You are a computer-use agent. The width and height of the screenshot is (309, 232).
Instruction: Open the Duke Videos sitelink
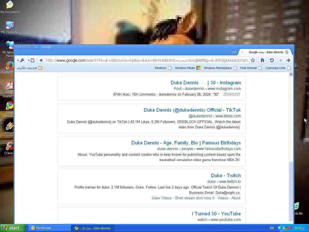tap(161, 198)
